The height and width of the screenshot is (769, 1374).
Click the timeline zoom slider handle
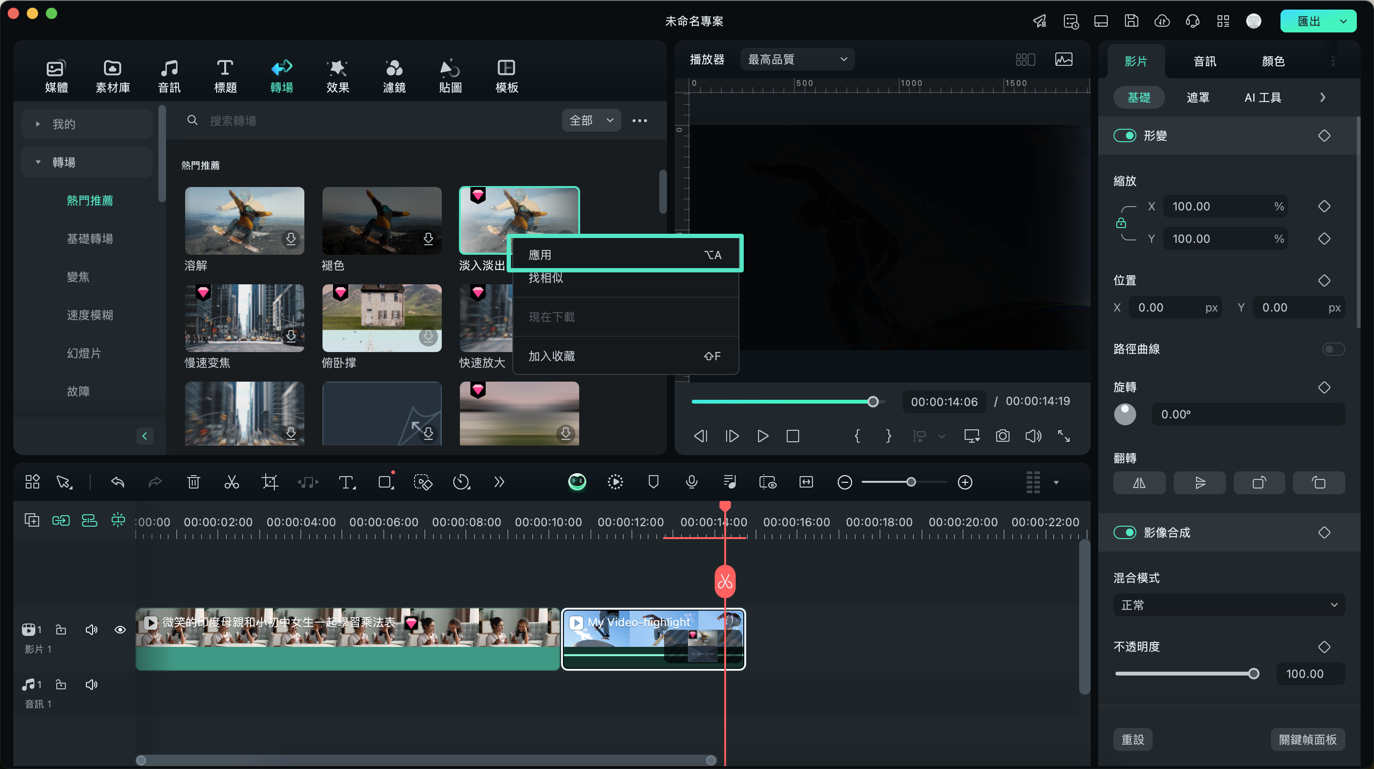912,483
